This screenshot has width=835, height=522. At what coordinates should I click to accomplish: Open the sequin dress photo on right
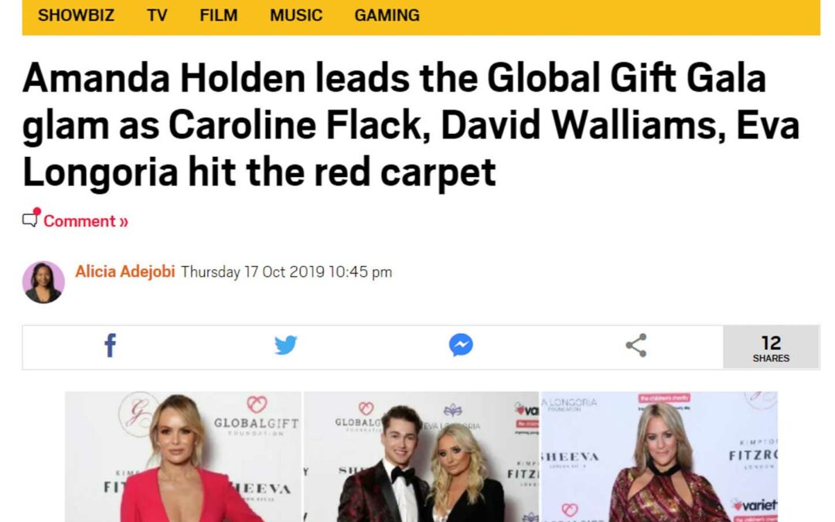[x=659, y=457]
